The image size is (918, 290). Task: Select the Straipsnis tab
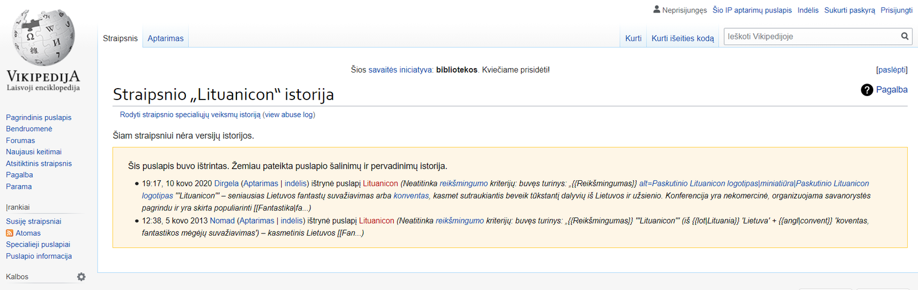(120, 38)
